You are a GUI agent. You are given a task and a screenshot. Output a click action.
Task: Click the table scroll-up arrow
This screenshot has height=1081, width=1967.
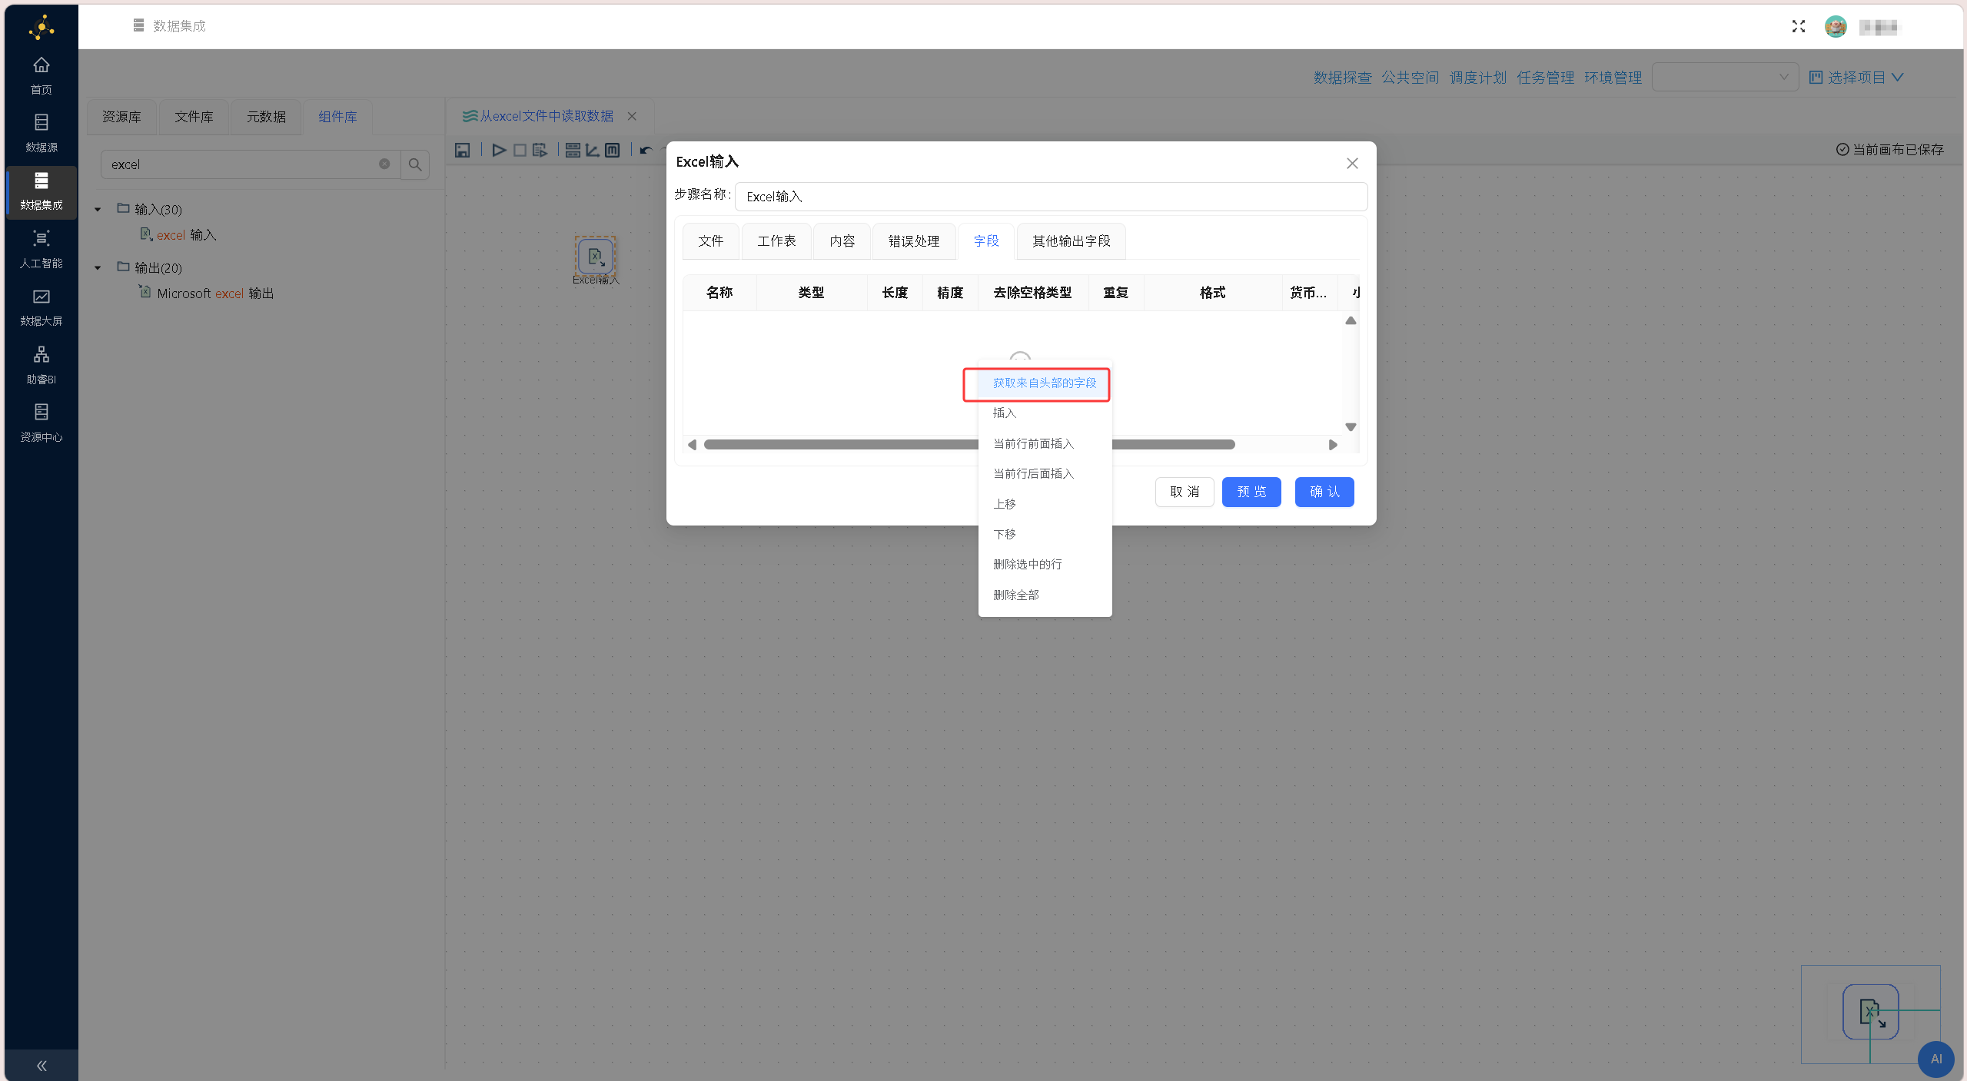(1351, 320)
